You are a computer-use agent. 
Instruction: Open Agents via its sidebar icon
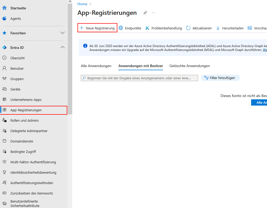4,18
